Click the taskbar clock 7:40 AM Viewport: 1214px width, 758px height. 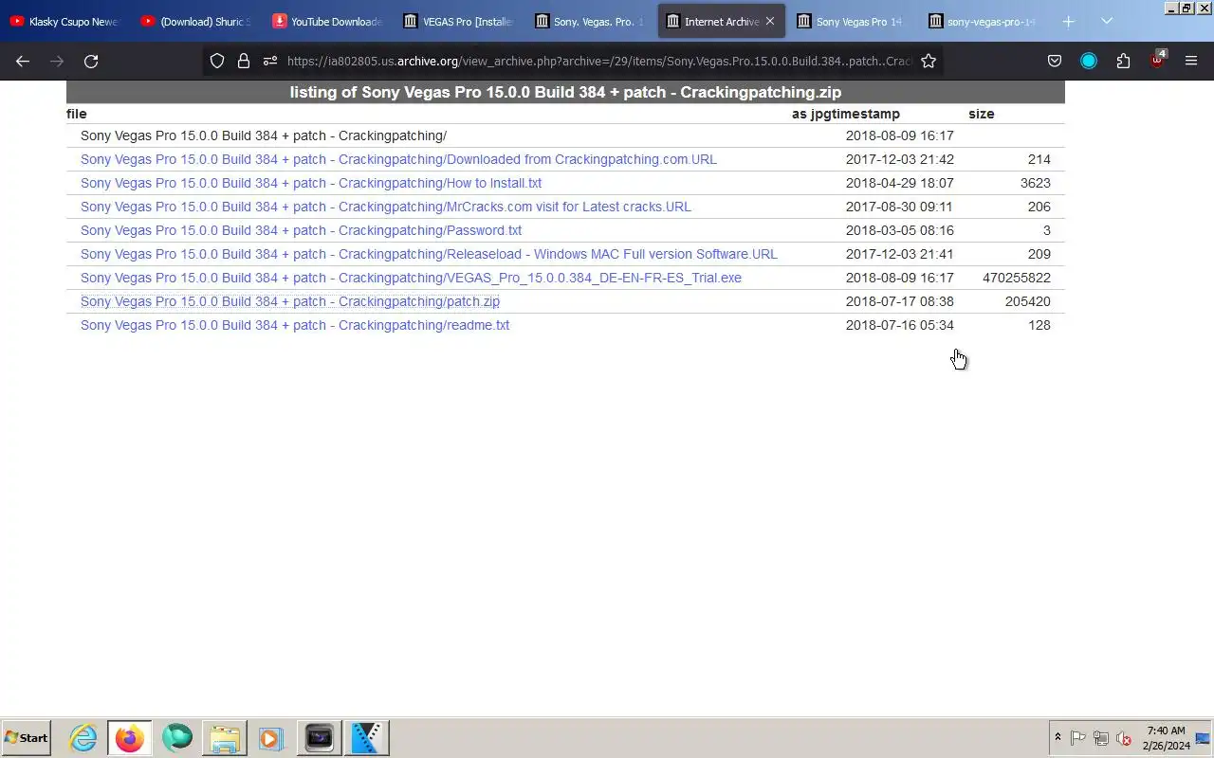click(1166, 737)
